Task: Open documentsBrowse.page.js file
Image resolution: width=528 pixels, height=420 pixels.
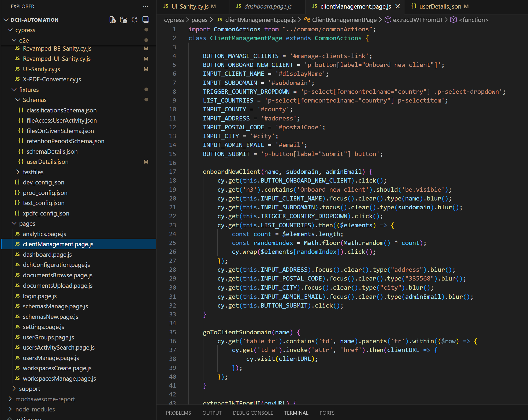Action: (58, 275)
